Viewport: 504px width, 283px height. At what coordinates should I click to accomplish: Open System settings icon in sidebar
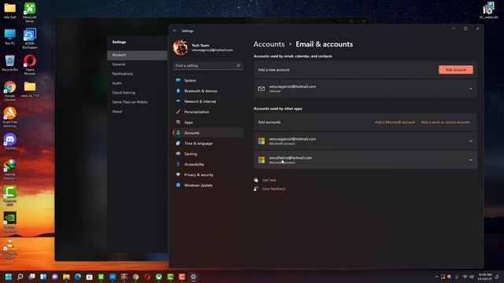tap(179, 80)
